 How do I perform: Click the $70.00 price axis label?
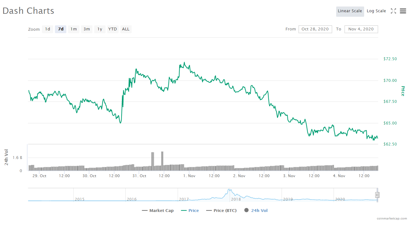point(390,81)
